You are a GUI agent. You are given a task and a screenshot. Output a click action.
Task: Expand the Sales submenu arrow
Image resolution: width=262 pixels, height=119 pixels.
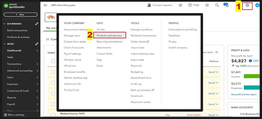[37, 77]
